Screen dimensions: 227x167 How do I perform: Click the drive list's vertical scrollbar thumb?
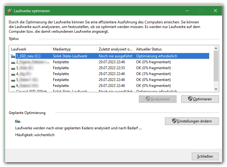click(216, 66)
